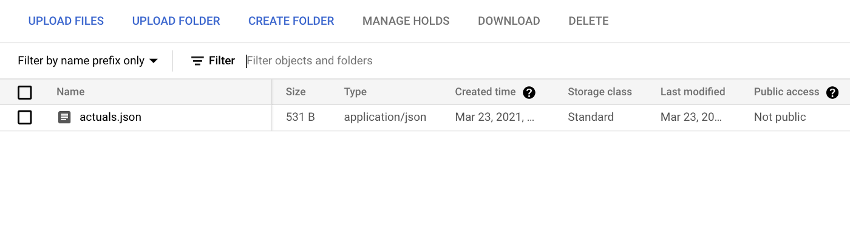Open the actuals.json object link

point(110,117)
